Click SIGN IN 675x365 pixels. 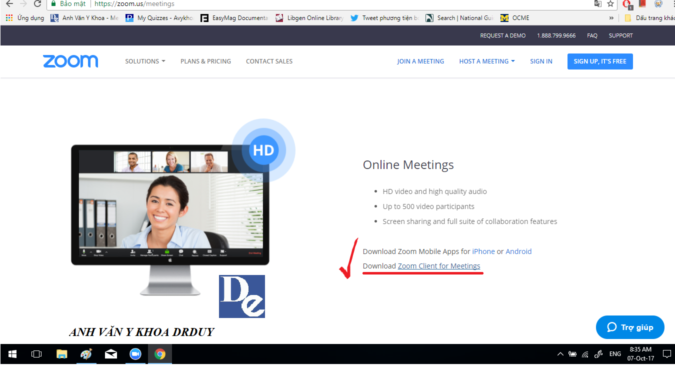(x=541, y=61)
